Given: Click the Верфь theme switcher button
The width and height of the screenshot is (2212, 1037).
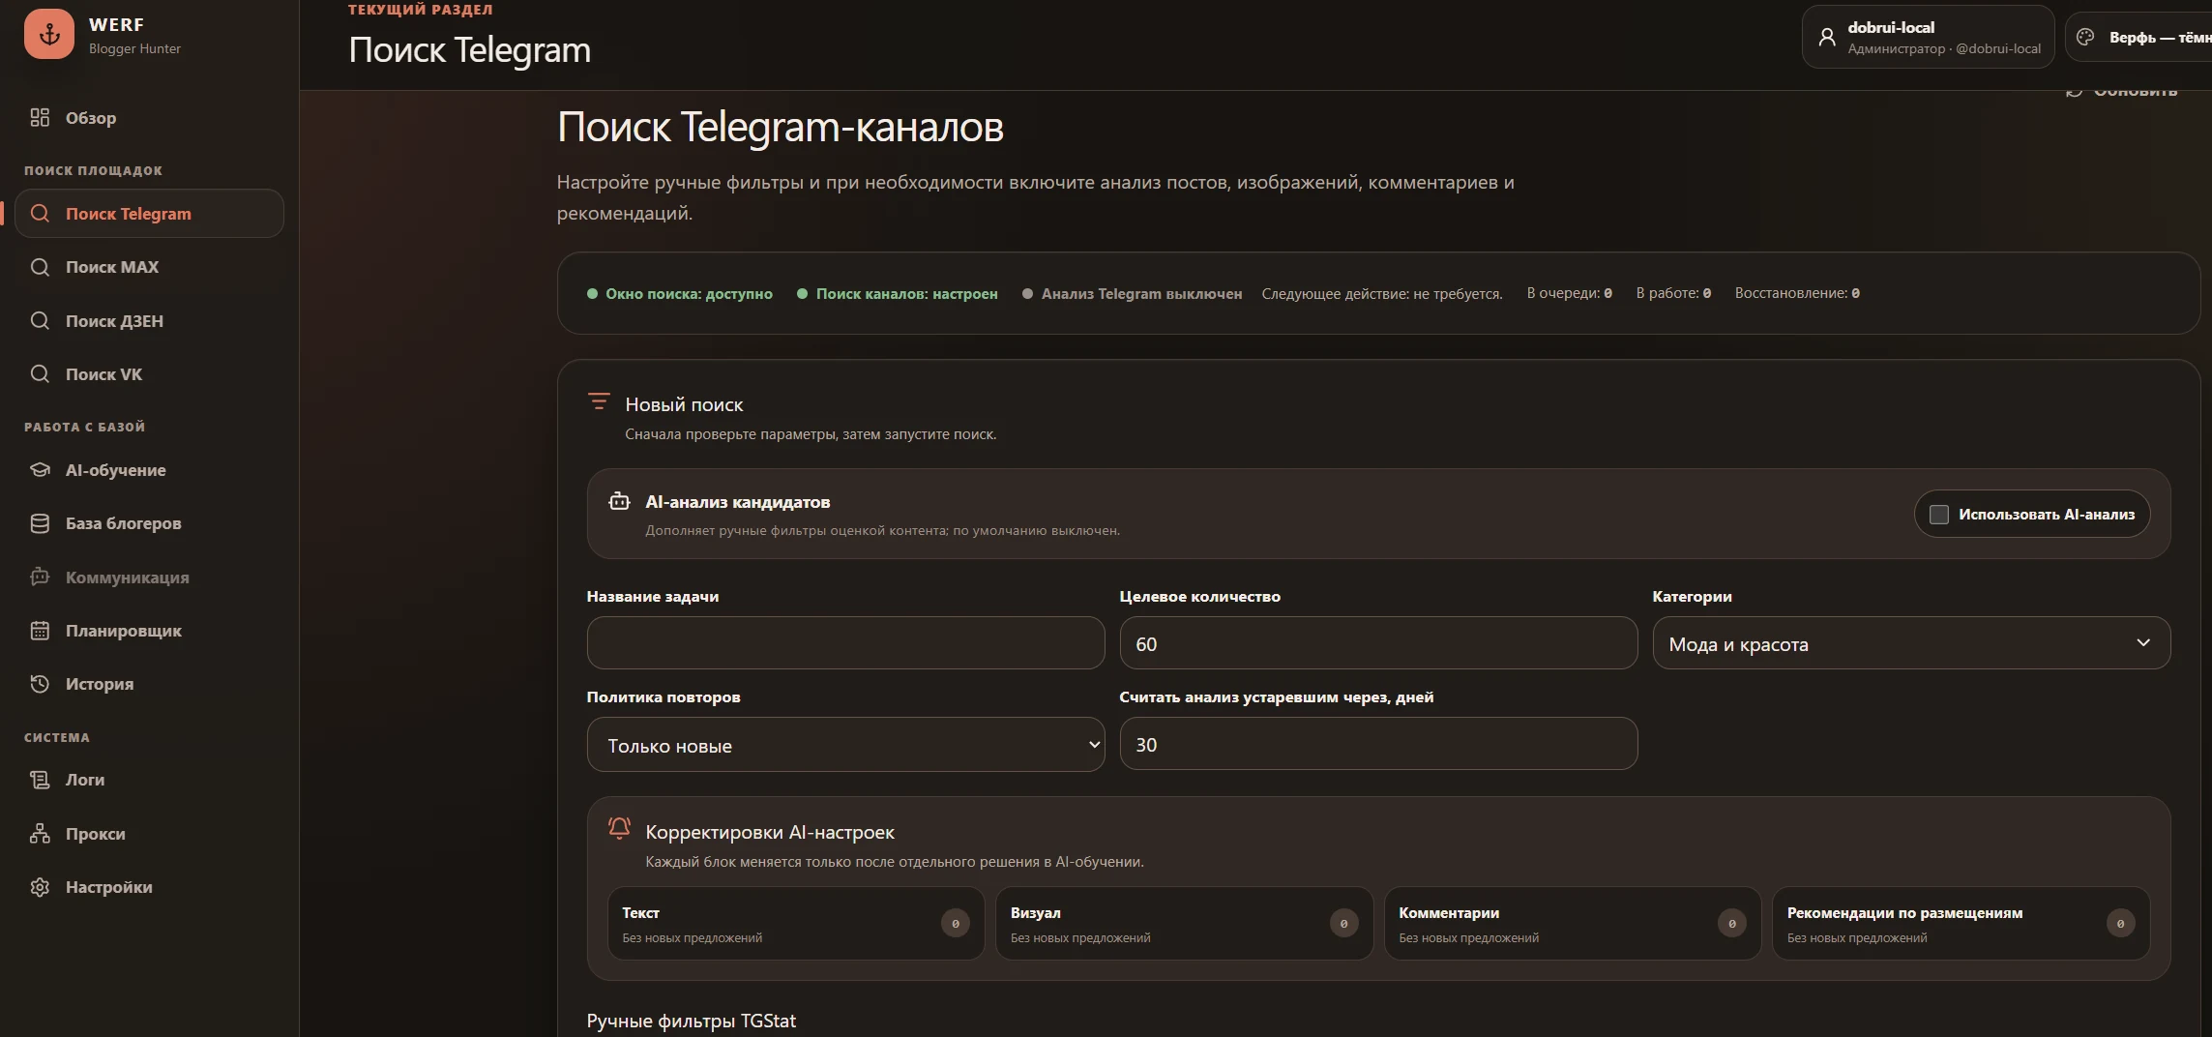Looking at the screenshot, I should click(2139, 37).
